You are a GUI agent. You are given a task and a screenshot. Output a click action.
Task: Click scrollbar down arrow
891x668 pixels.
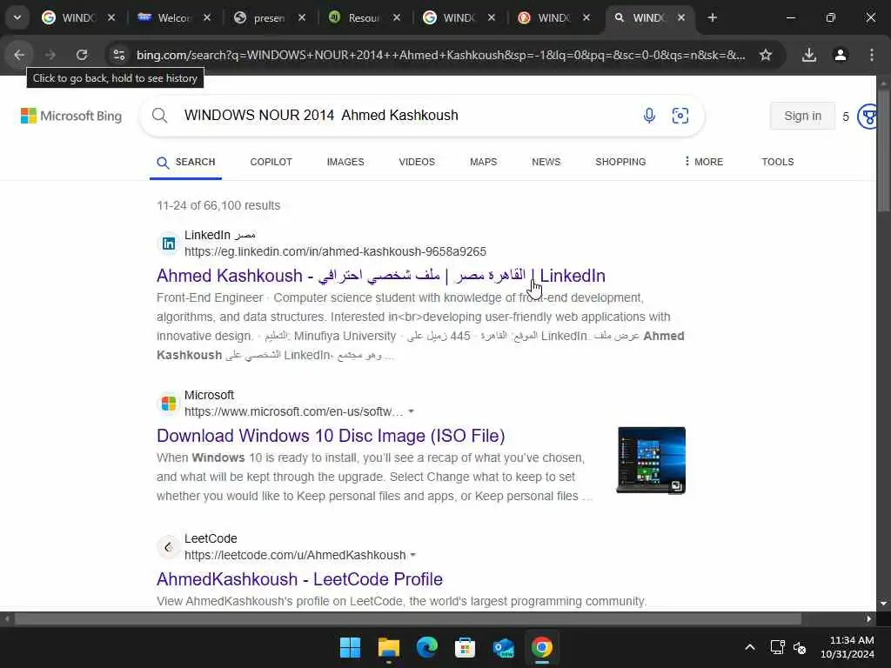pos(883,604)
